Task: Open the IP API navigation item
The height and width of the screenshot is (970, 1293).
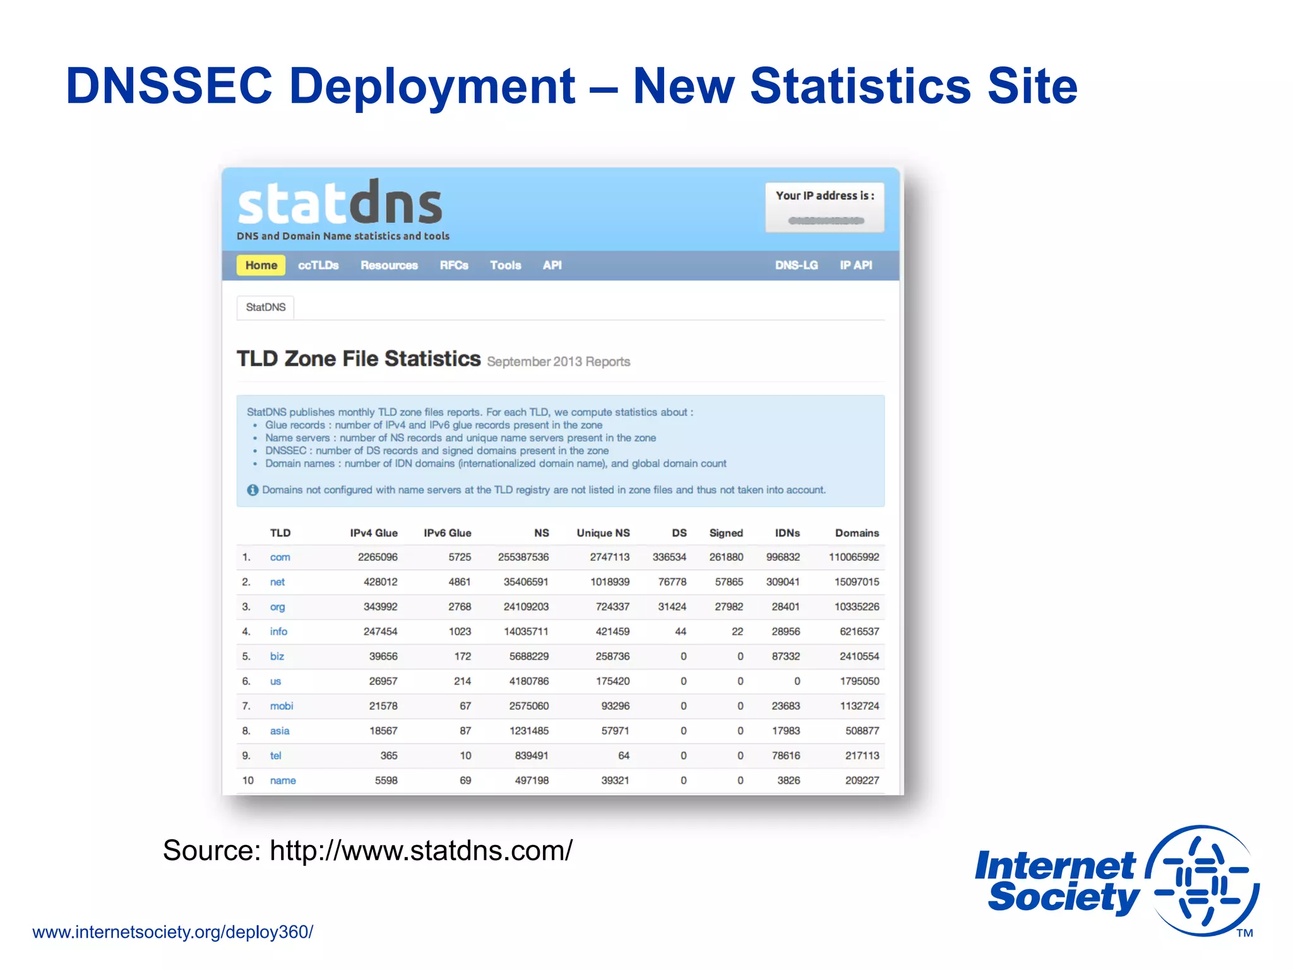Action: tap(855, 265)
